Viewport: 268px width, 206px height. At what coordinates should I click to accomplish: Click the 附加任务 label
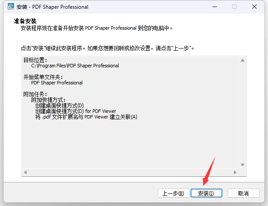[35, 94]
